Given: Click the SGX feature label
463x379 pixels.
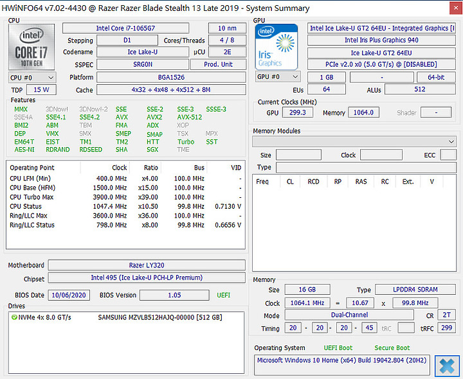Looking at the screenshot, I should point(152,150).
